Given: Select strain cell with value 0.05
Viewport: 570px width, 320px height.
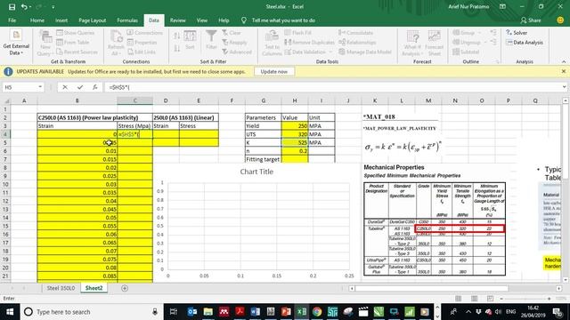Looking at the screenshot, I should pos(77,218).
